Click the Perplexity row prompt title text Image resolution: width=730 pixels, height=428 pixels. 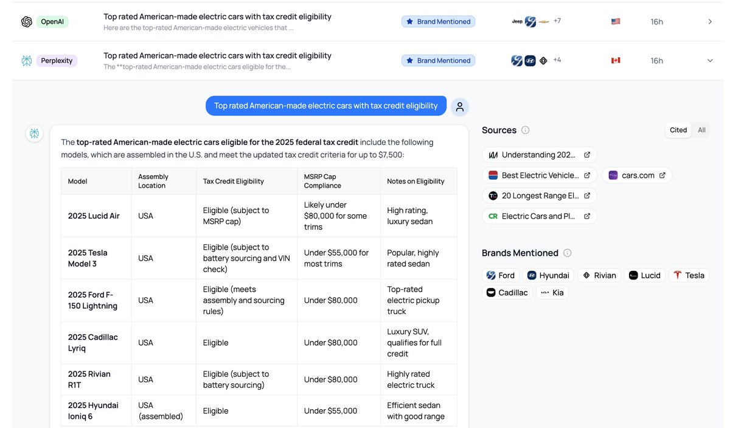(217, 55)
